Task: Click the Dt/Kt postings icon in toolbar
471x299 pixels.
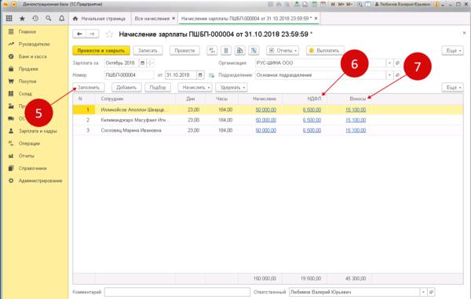Action: click(x=212, y=51)
